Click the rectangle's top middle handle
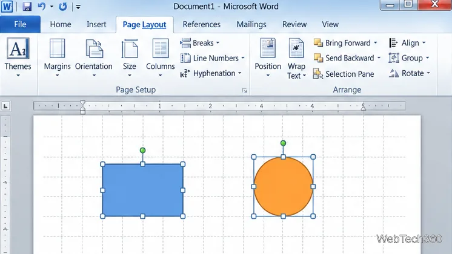This screenshot has width=452, height=254. click(x=143, y=164)
